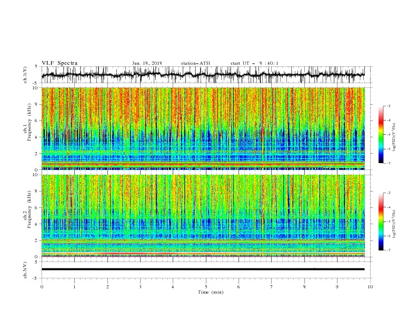Click the ch.2 spectrogram plot
This screenshot has width=417, height=322.
pyautogui.click(x=203, y=216)
